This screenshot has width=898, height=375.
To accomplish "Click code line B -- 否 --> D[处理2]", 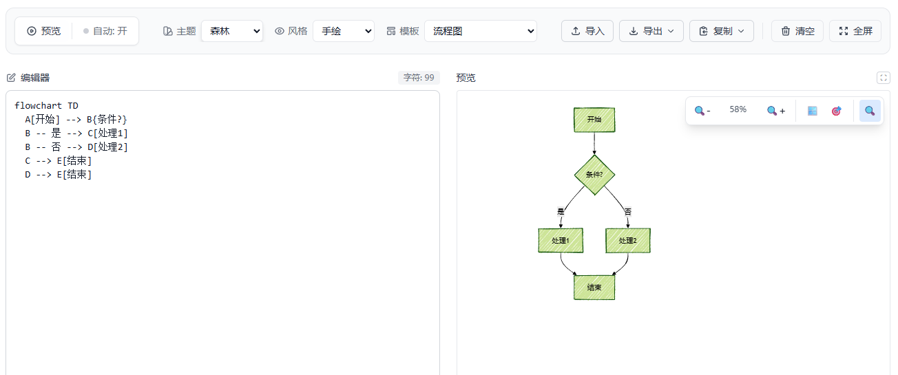I will [76, 147].
